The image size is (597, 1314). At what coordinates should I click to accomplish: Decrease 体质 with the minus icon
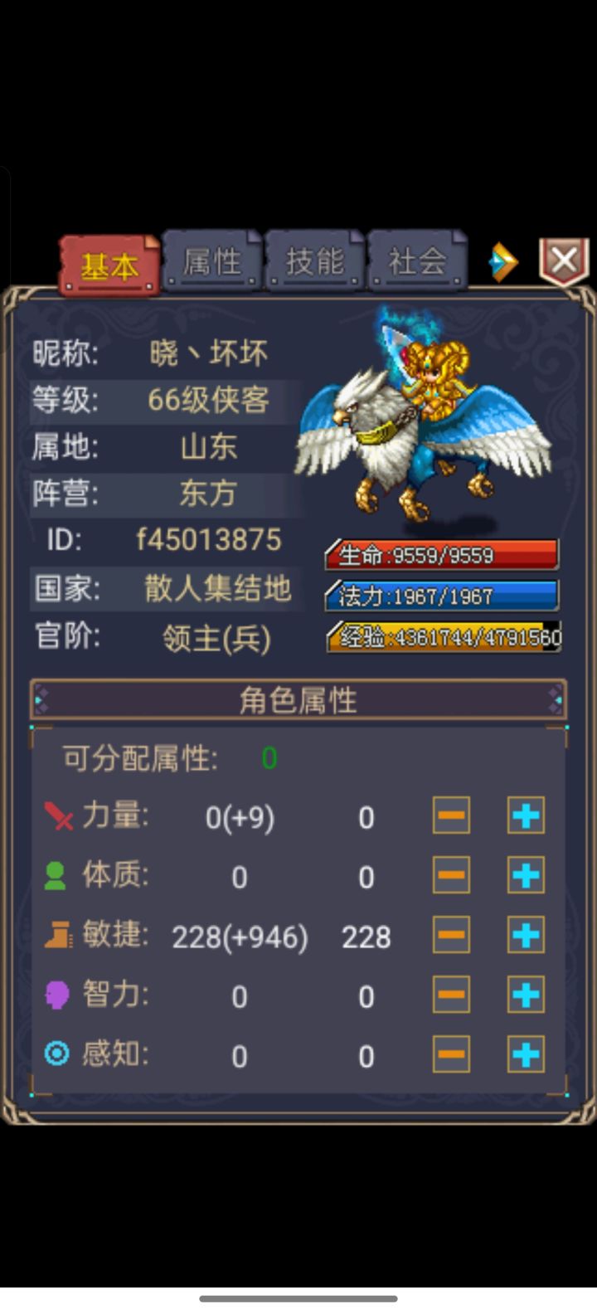pos(451,875)
